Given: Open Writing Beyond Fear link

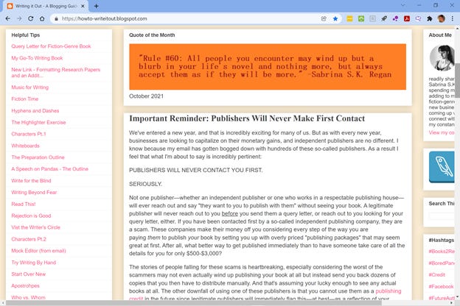Looking at the screenshot, I should point(34,193).
